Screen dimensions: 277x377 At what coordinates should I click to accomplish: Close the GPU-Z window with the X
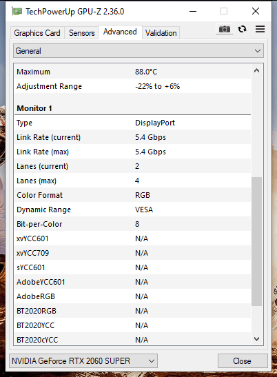[256, 11]
